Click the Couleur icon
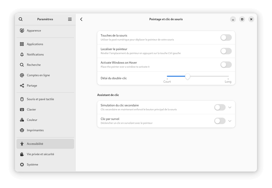 coord(22,120)
